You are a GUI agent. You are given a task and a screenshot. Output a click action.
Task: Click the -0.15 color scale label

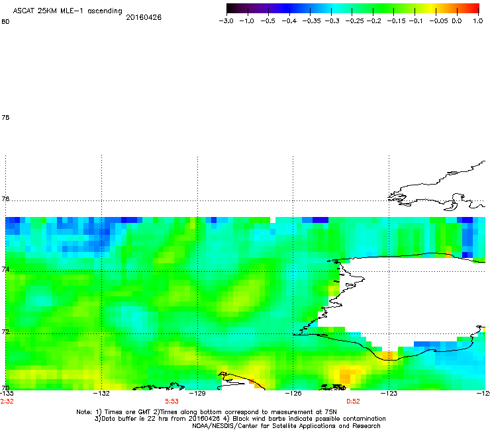(396, 21)
